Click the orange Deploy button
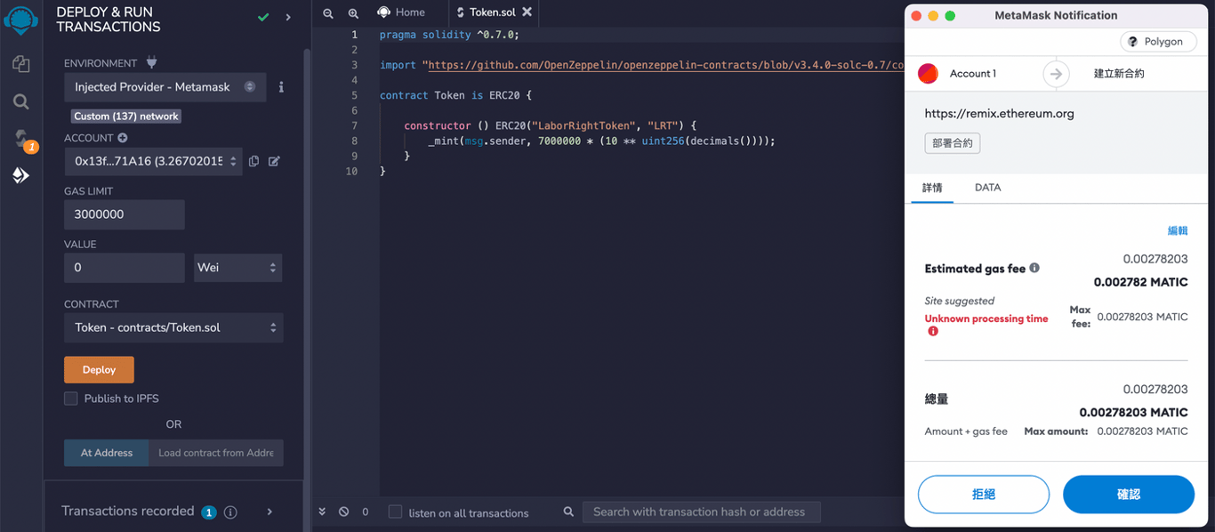The height and width of the screenshot is (532, 1215). [99, 370]
